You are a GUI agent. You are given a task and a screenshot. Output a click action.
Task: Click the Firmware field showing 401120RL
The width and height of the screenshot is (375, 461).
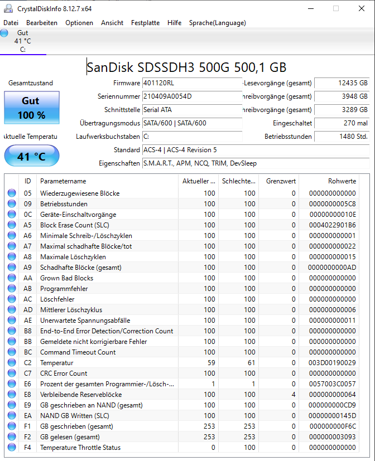[x=192, y=83]
